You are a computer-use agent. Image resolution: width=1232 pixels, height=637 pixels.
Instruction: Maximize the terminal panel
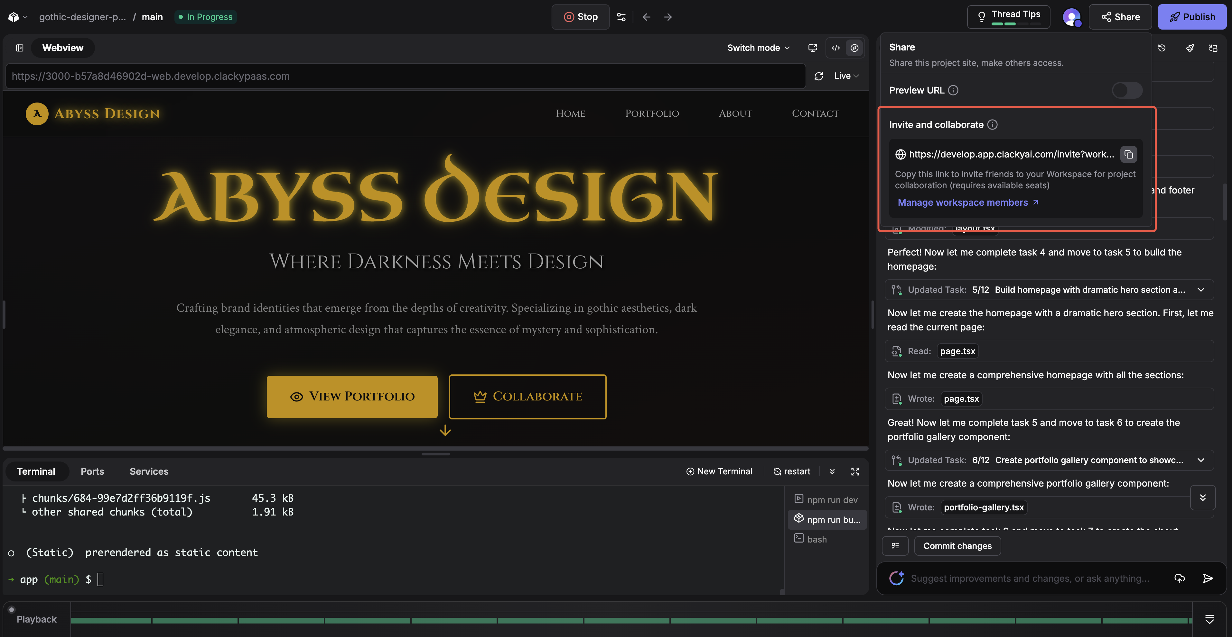855,471
